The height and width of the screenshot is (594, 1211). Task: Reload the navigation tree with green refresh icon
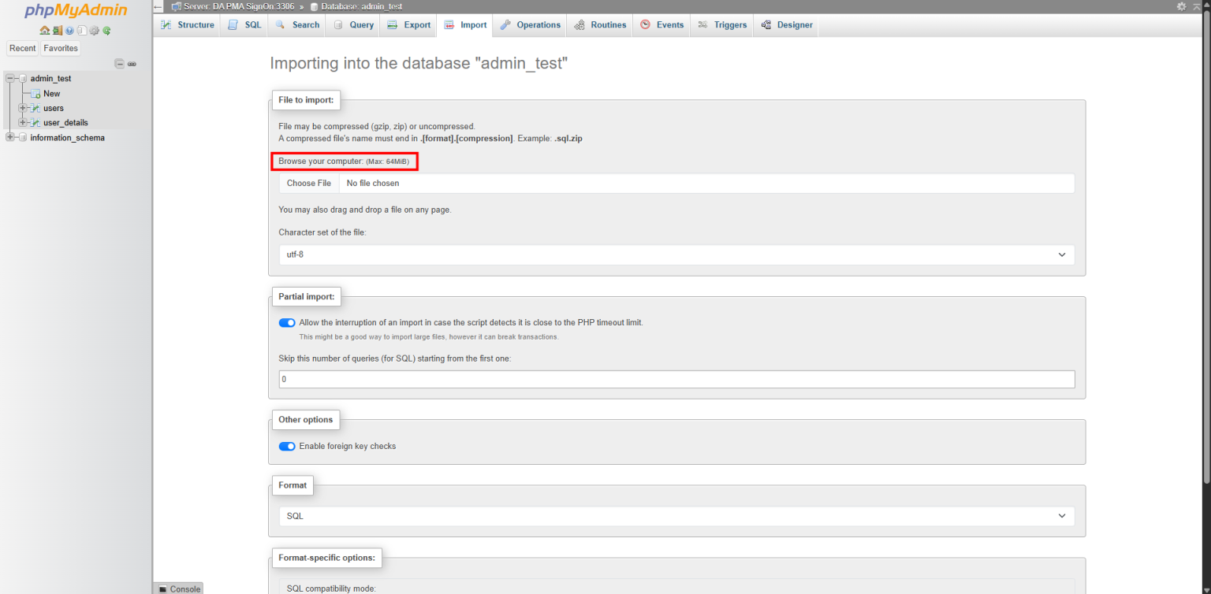106,30
